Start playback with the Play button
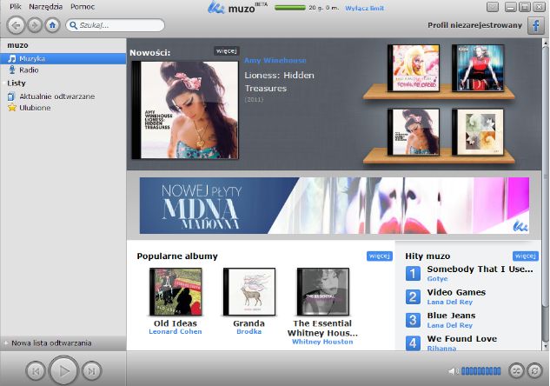 pyautogui.click(x=63, y=370)
